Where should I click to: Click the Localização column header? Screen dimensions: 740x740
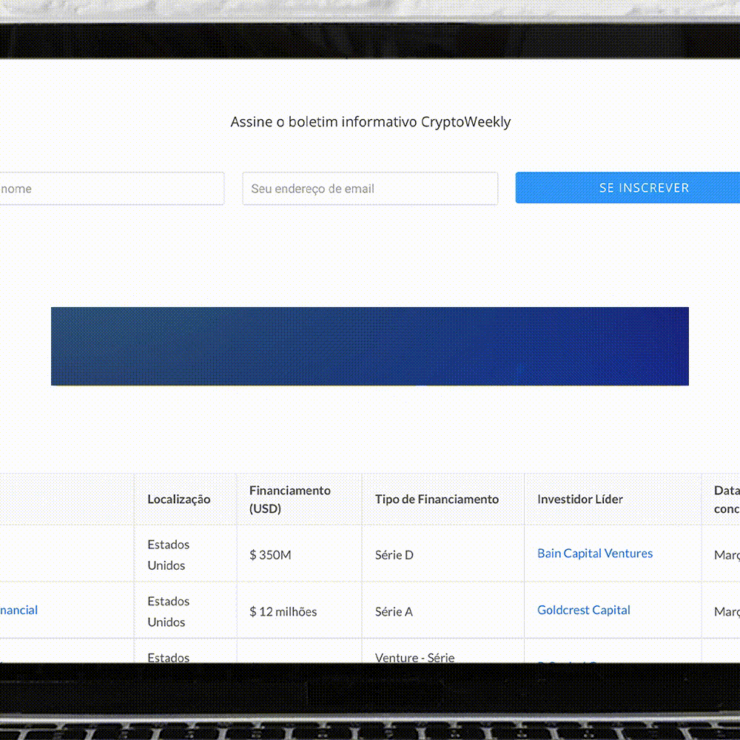178,499
